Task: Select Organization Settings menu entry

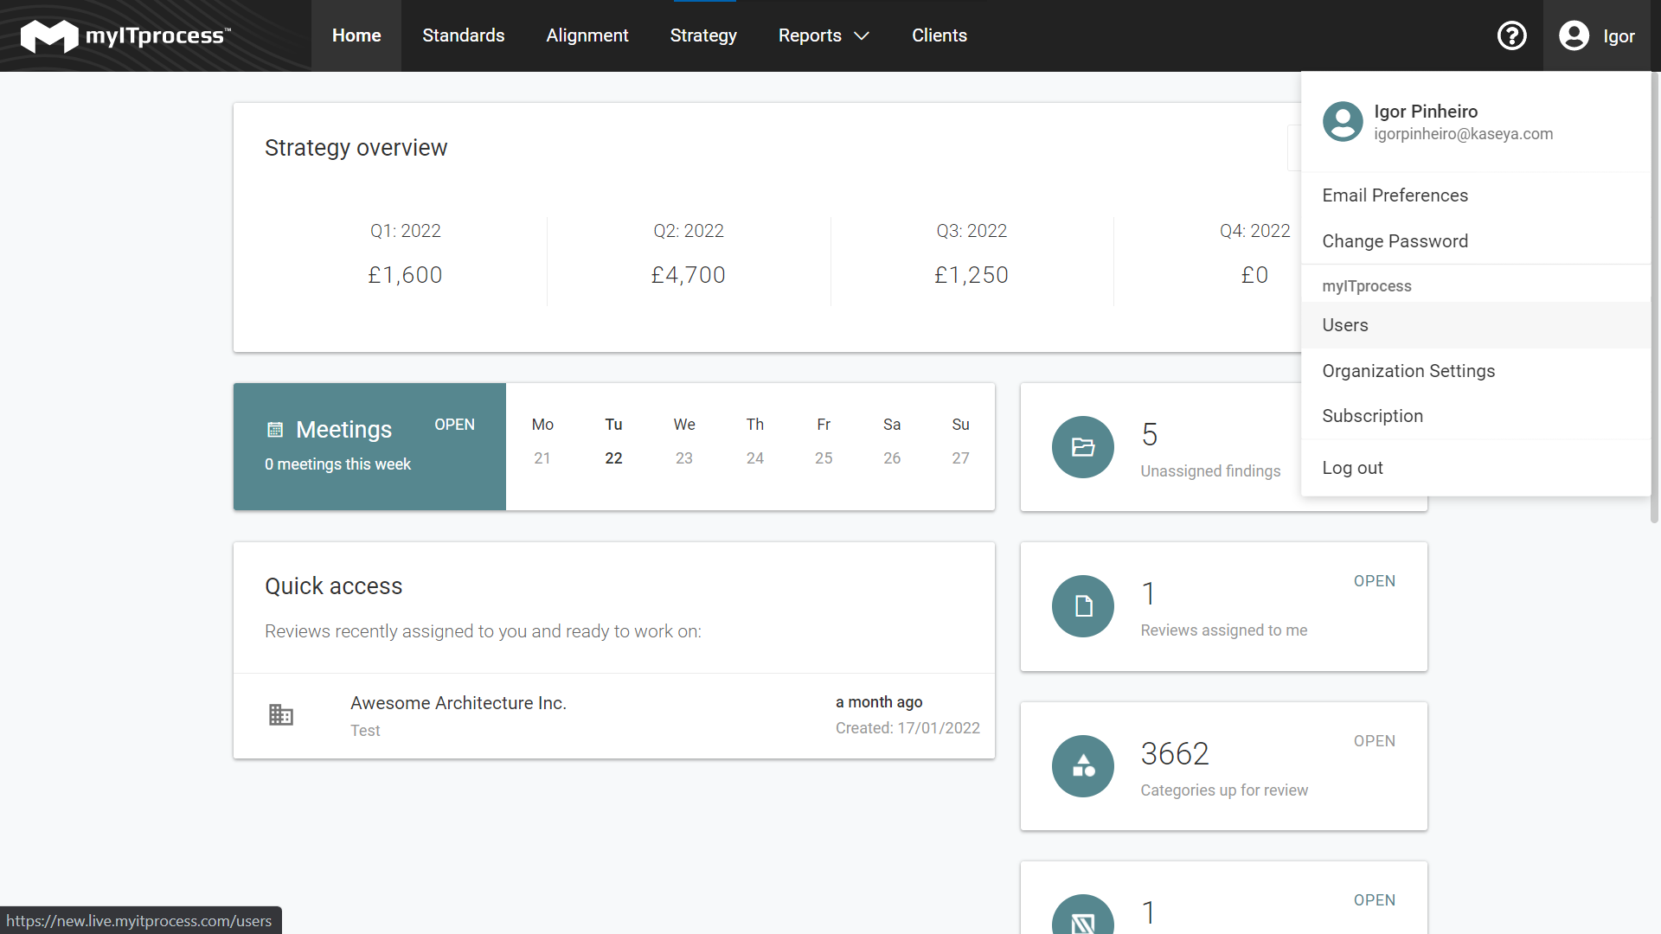Action: point(1475,371)
